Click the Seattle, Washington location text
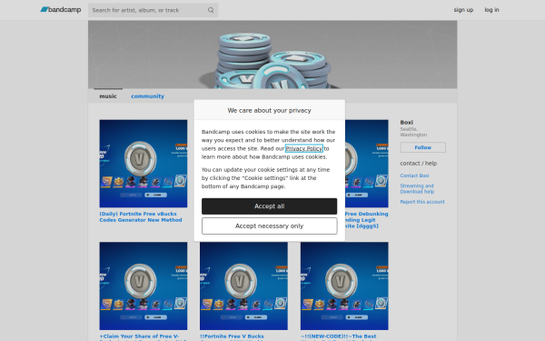 [x=413, y=132]
